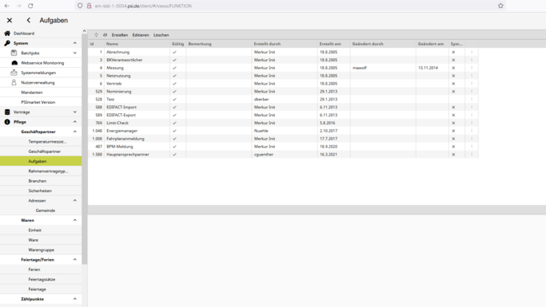The height and width of the screenshot is (307, 546).
Task: Toggle System flag X for EDIFACT-Import
Action: pyautogui.click(x=453, y=107)
